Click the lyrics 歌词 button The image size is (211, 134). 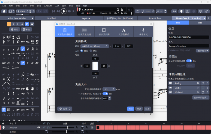[15, 30]
